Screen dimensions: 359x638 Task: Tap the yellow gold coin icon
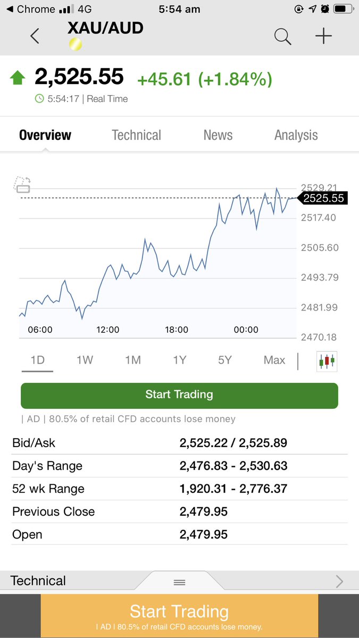tap(76, 45)
